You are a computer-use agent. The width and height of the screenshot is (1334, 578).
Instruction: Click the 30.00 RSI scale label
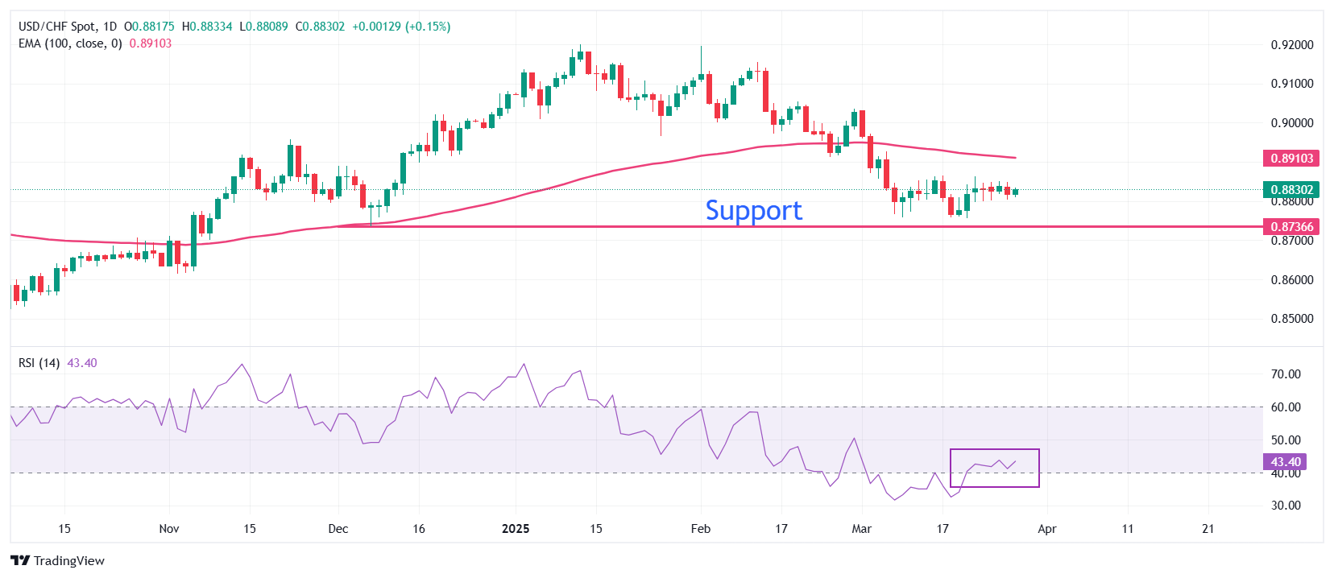[1286, 506]
